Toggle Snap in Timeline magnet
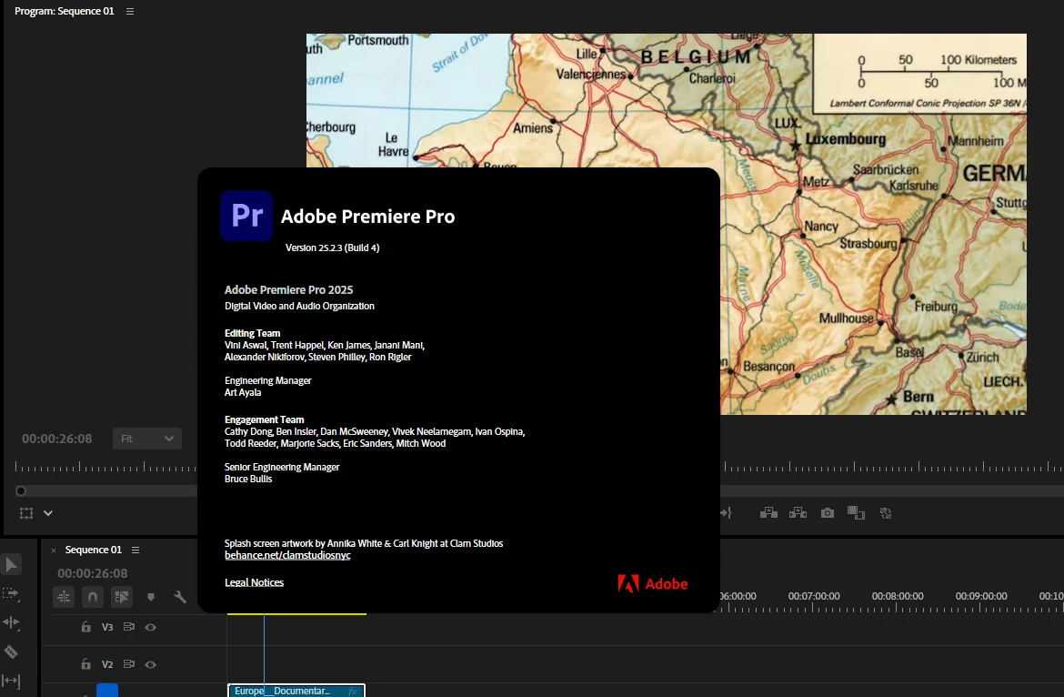The image size is (1064, 697). (x=92, y=597)
